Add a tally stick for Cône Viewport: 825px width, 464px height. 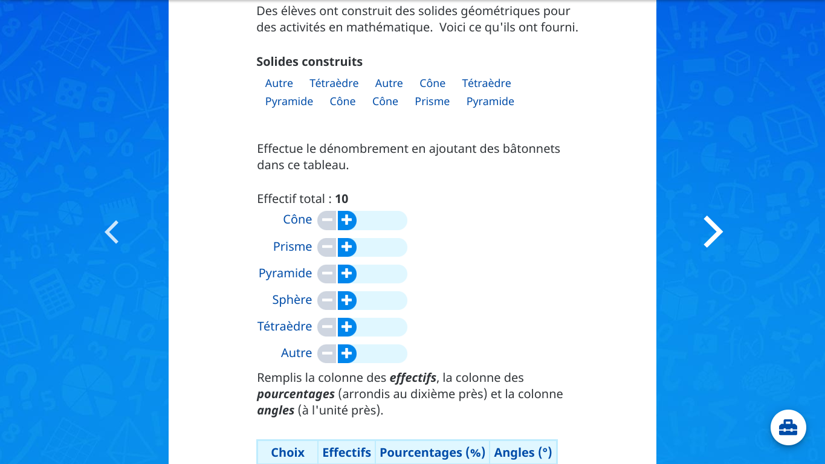346,221
